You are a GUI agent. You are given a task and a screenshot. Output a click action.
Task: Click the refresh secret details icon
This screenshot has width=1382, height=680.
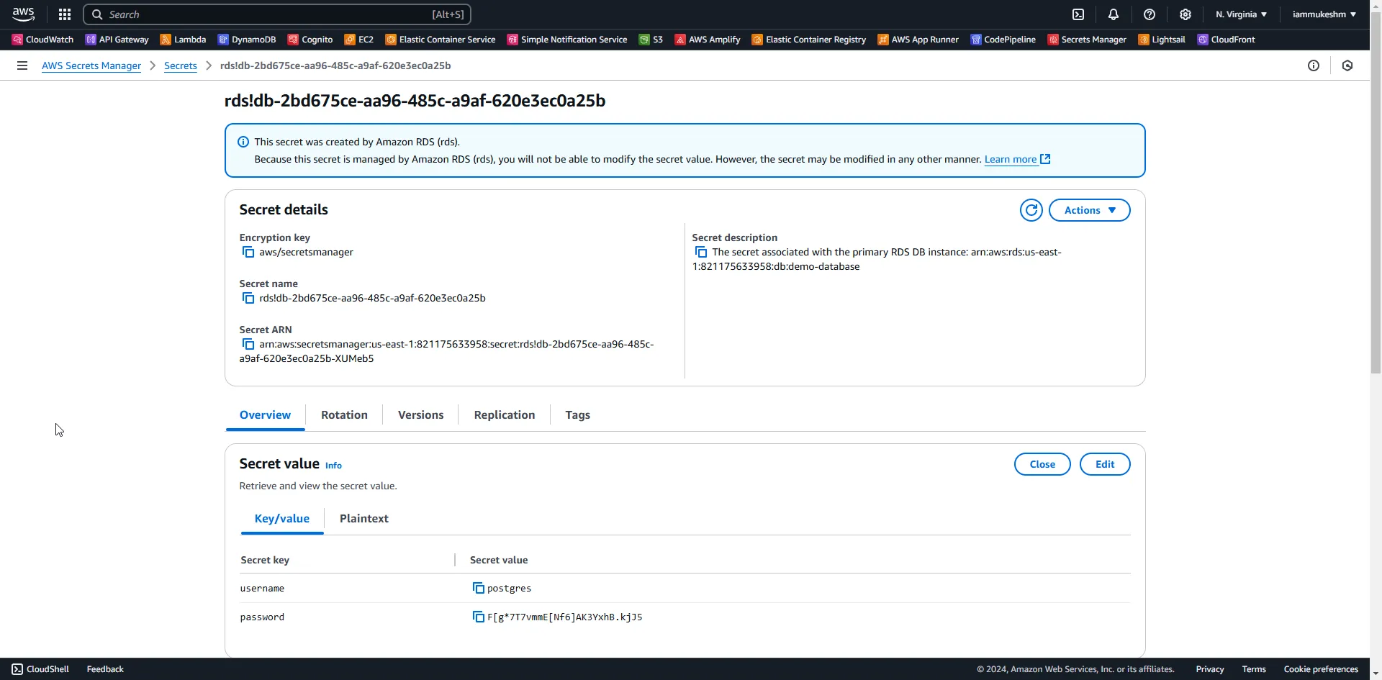pyautogui.click(x=1031, y=210)
